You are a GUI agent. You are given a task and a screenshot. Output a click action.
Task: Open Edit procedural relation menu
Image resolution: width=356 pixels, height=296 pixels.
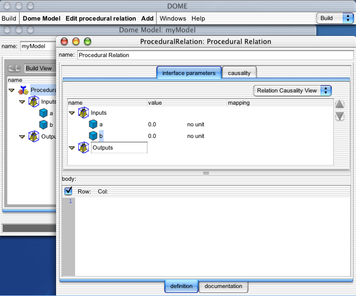click(x=101, y=18)
